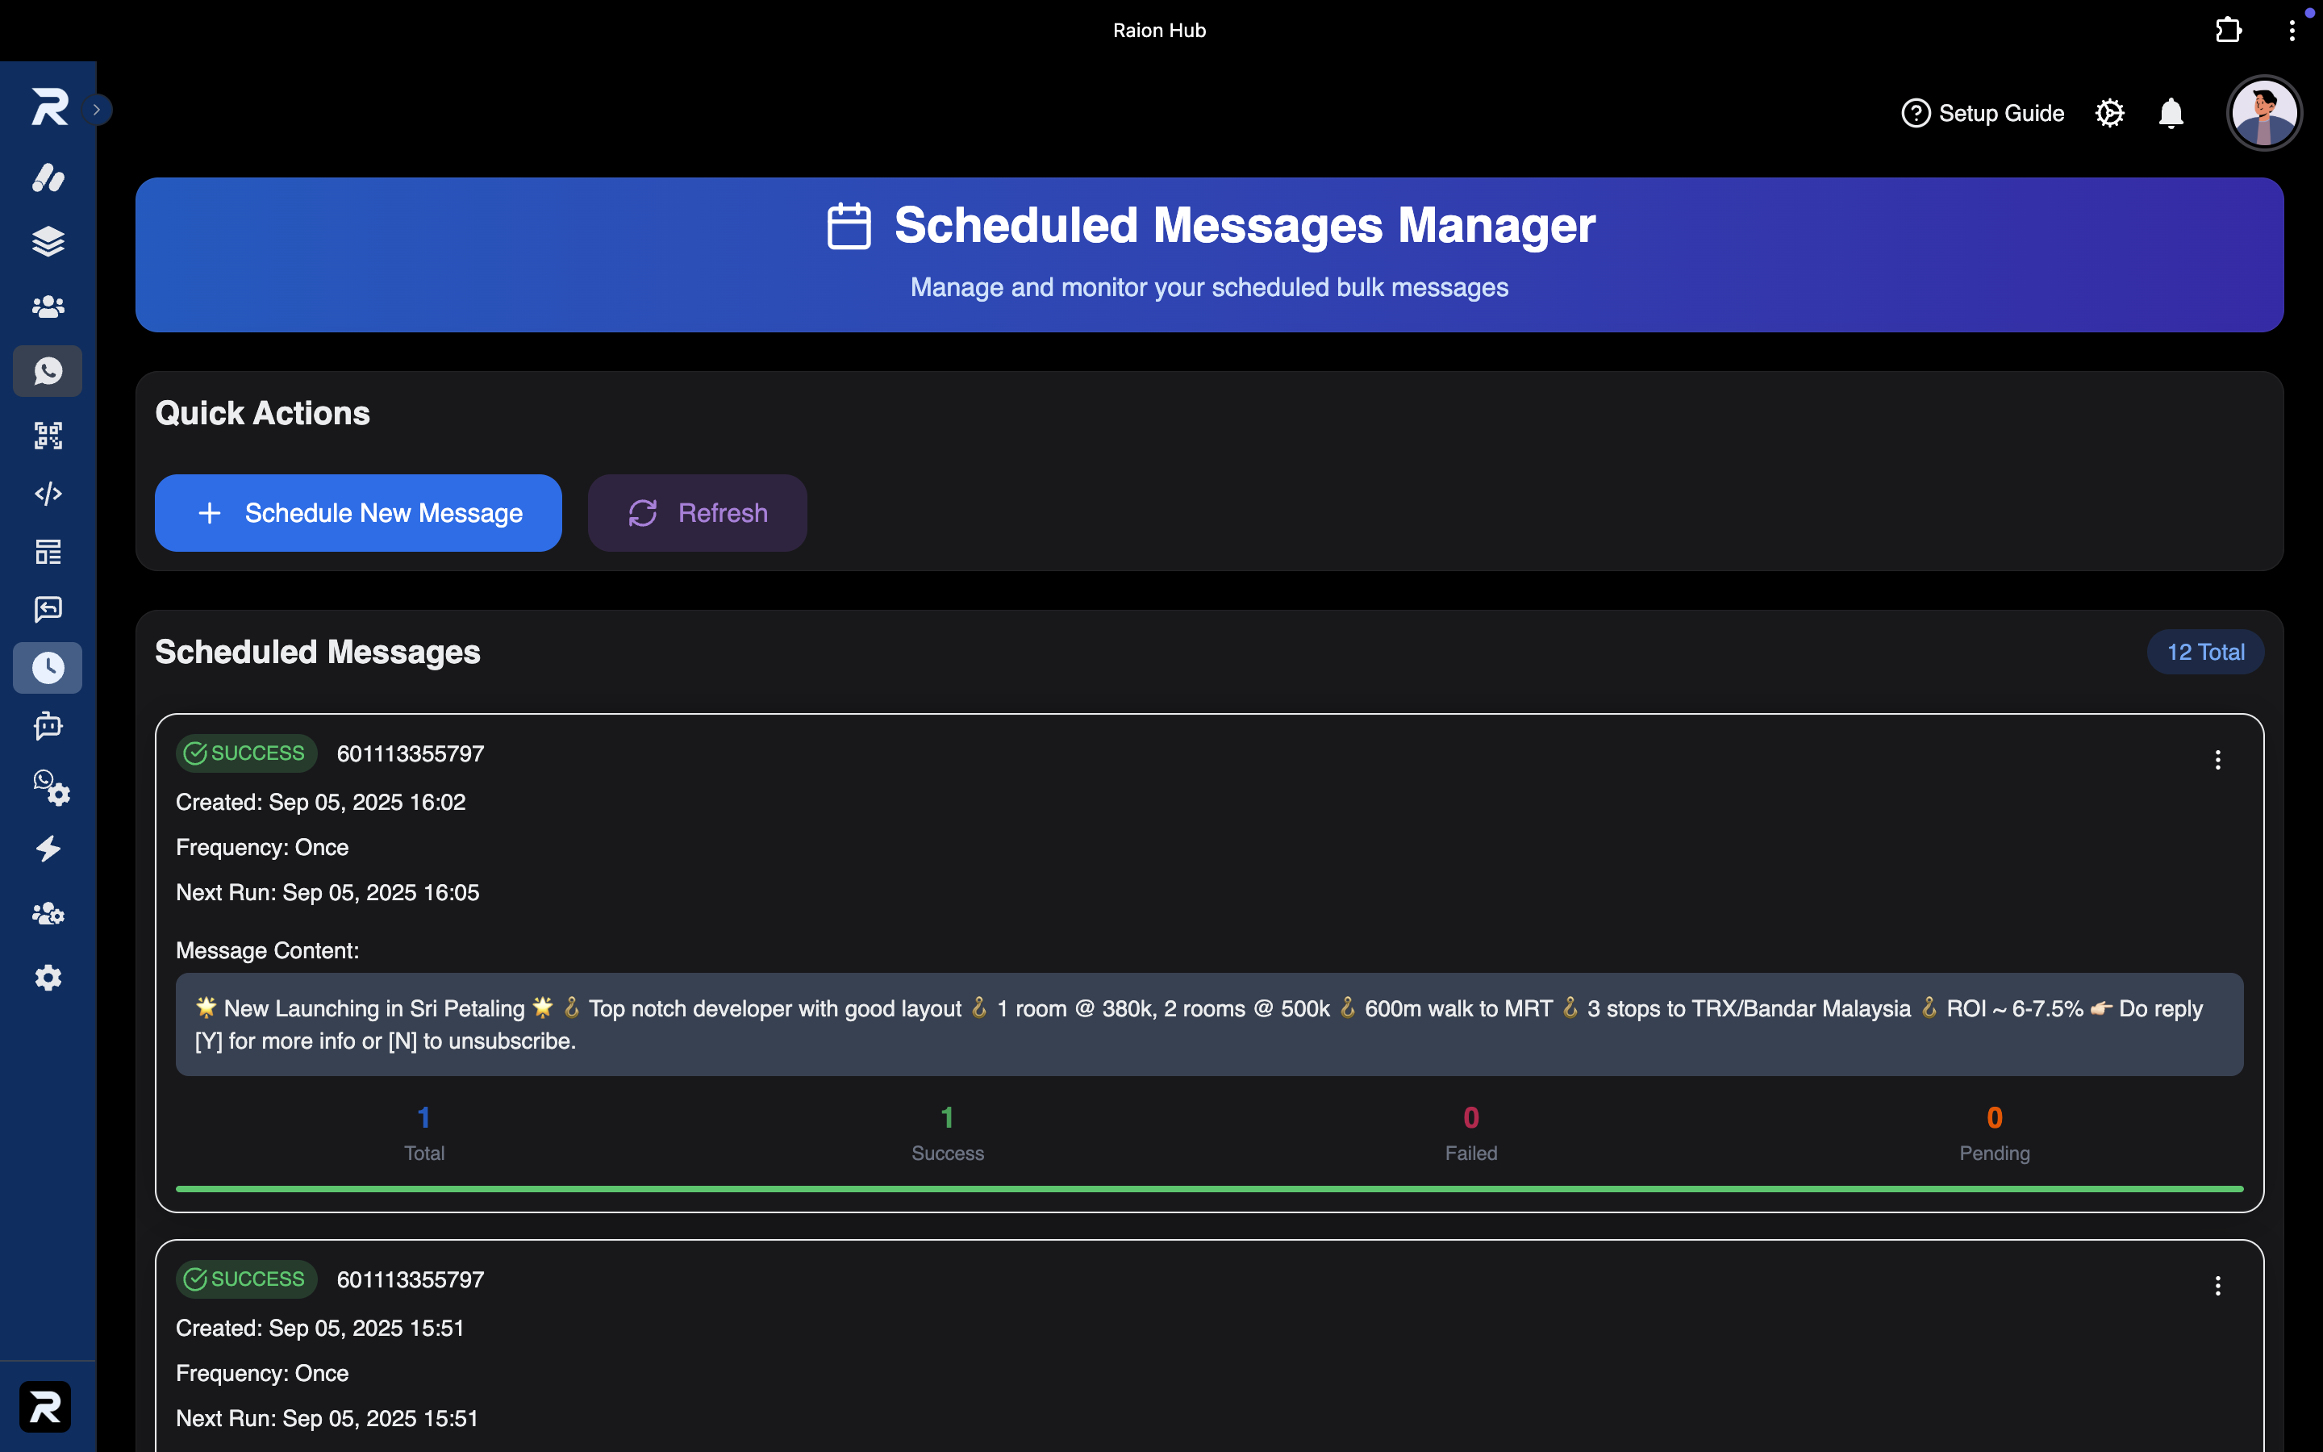Click the Scheduled Messages Manager heading
Screen dimensions: 2323x1452
pyautogui.click(x=1245, y=225)
